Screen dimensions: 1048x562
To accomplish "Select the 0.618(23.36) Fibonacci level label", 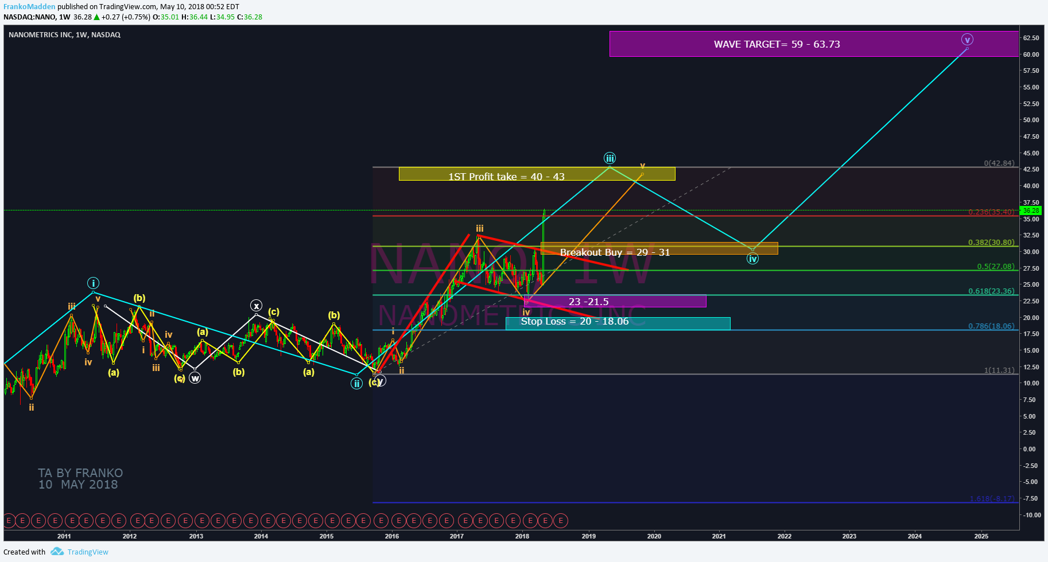I will point(991,291).
